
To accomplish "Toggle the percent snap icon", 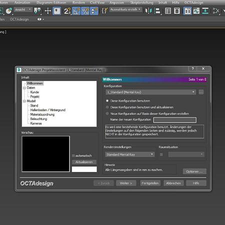I will 85,11.
